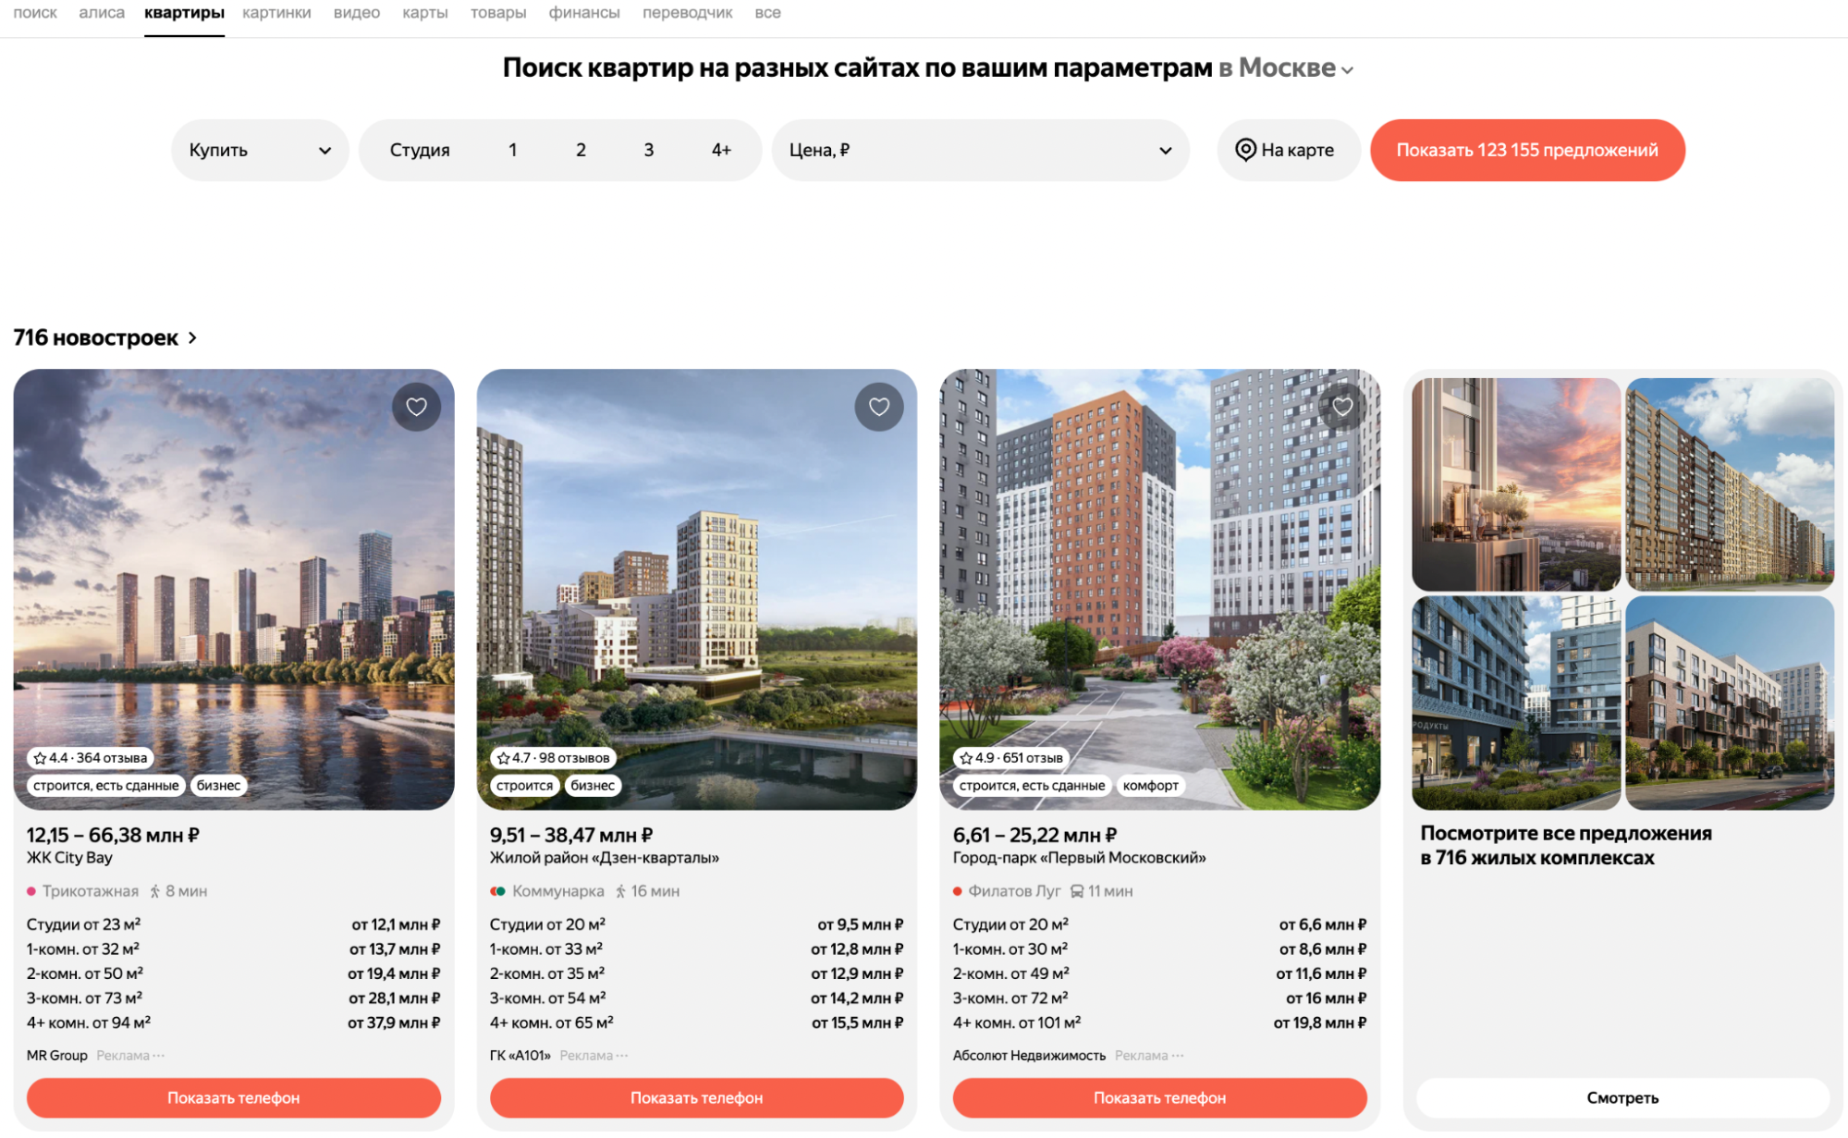Favorite the Первый Московский listing heart icon
Viewport: 1848px width, 1138px height.
tap(1342, 407)
